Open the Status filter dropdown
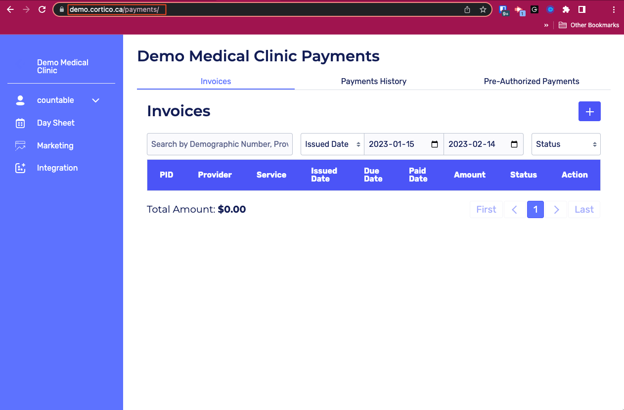This screenshot has height=410, width=624. click(566, 144)
